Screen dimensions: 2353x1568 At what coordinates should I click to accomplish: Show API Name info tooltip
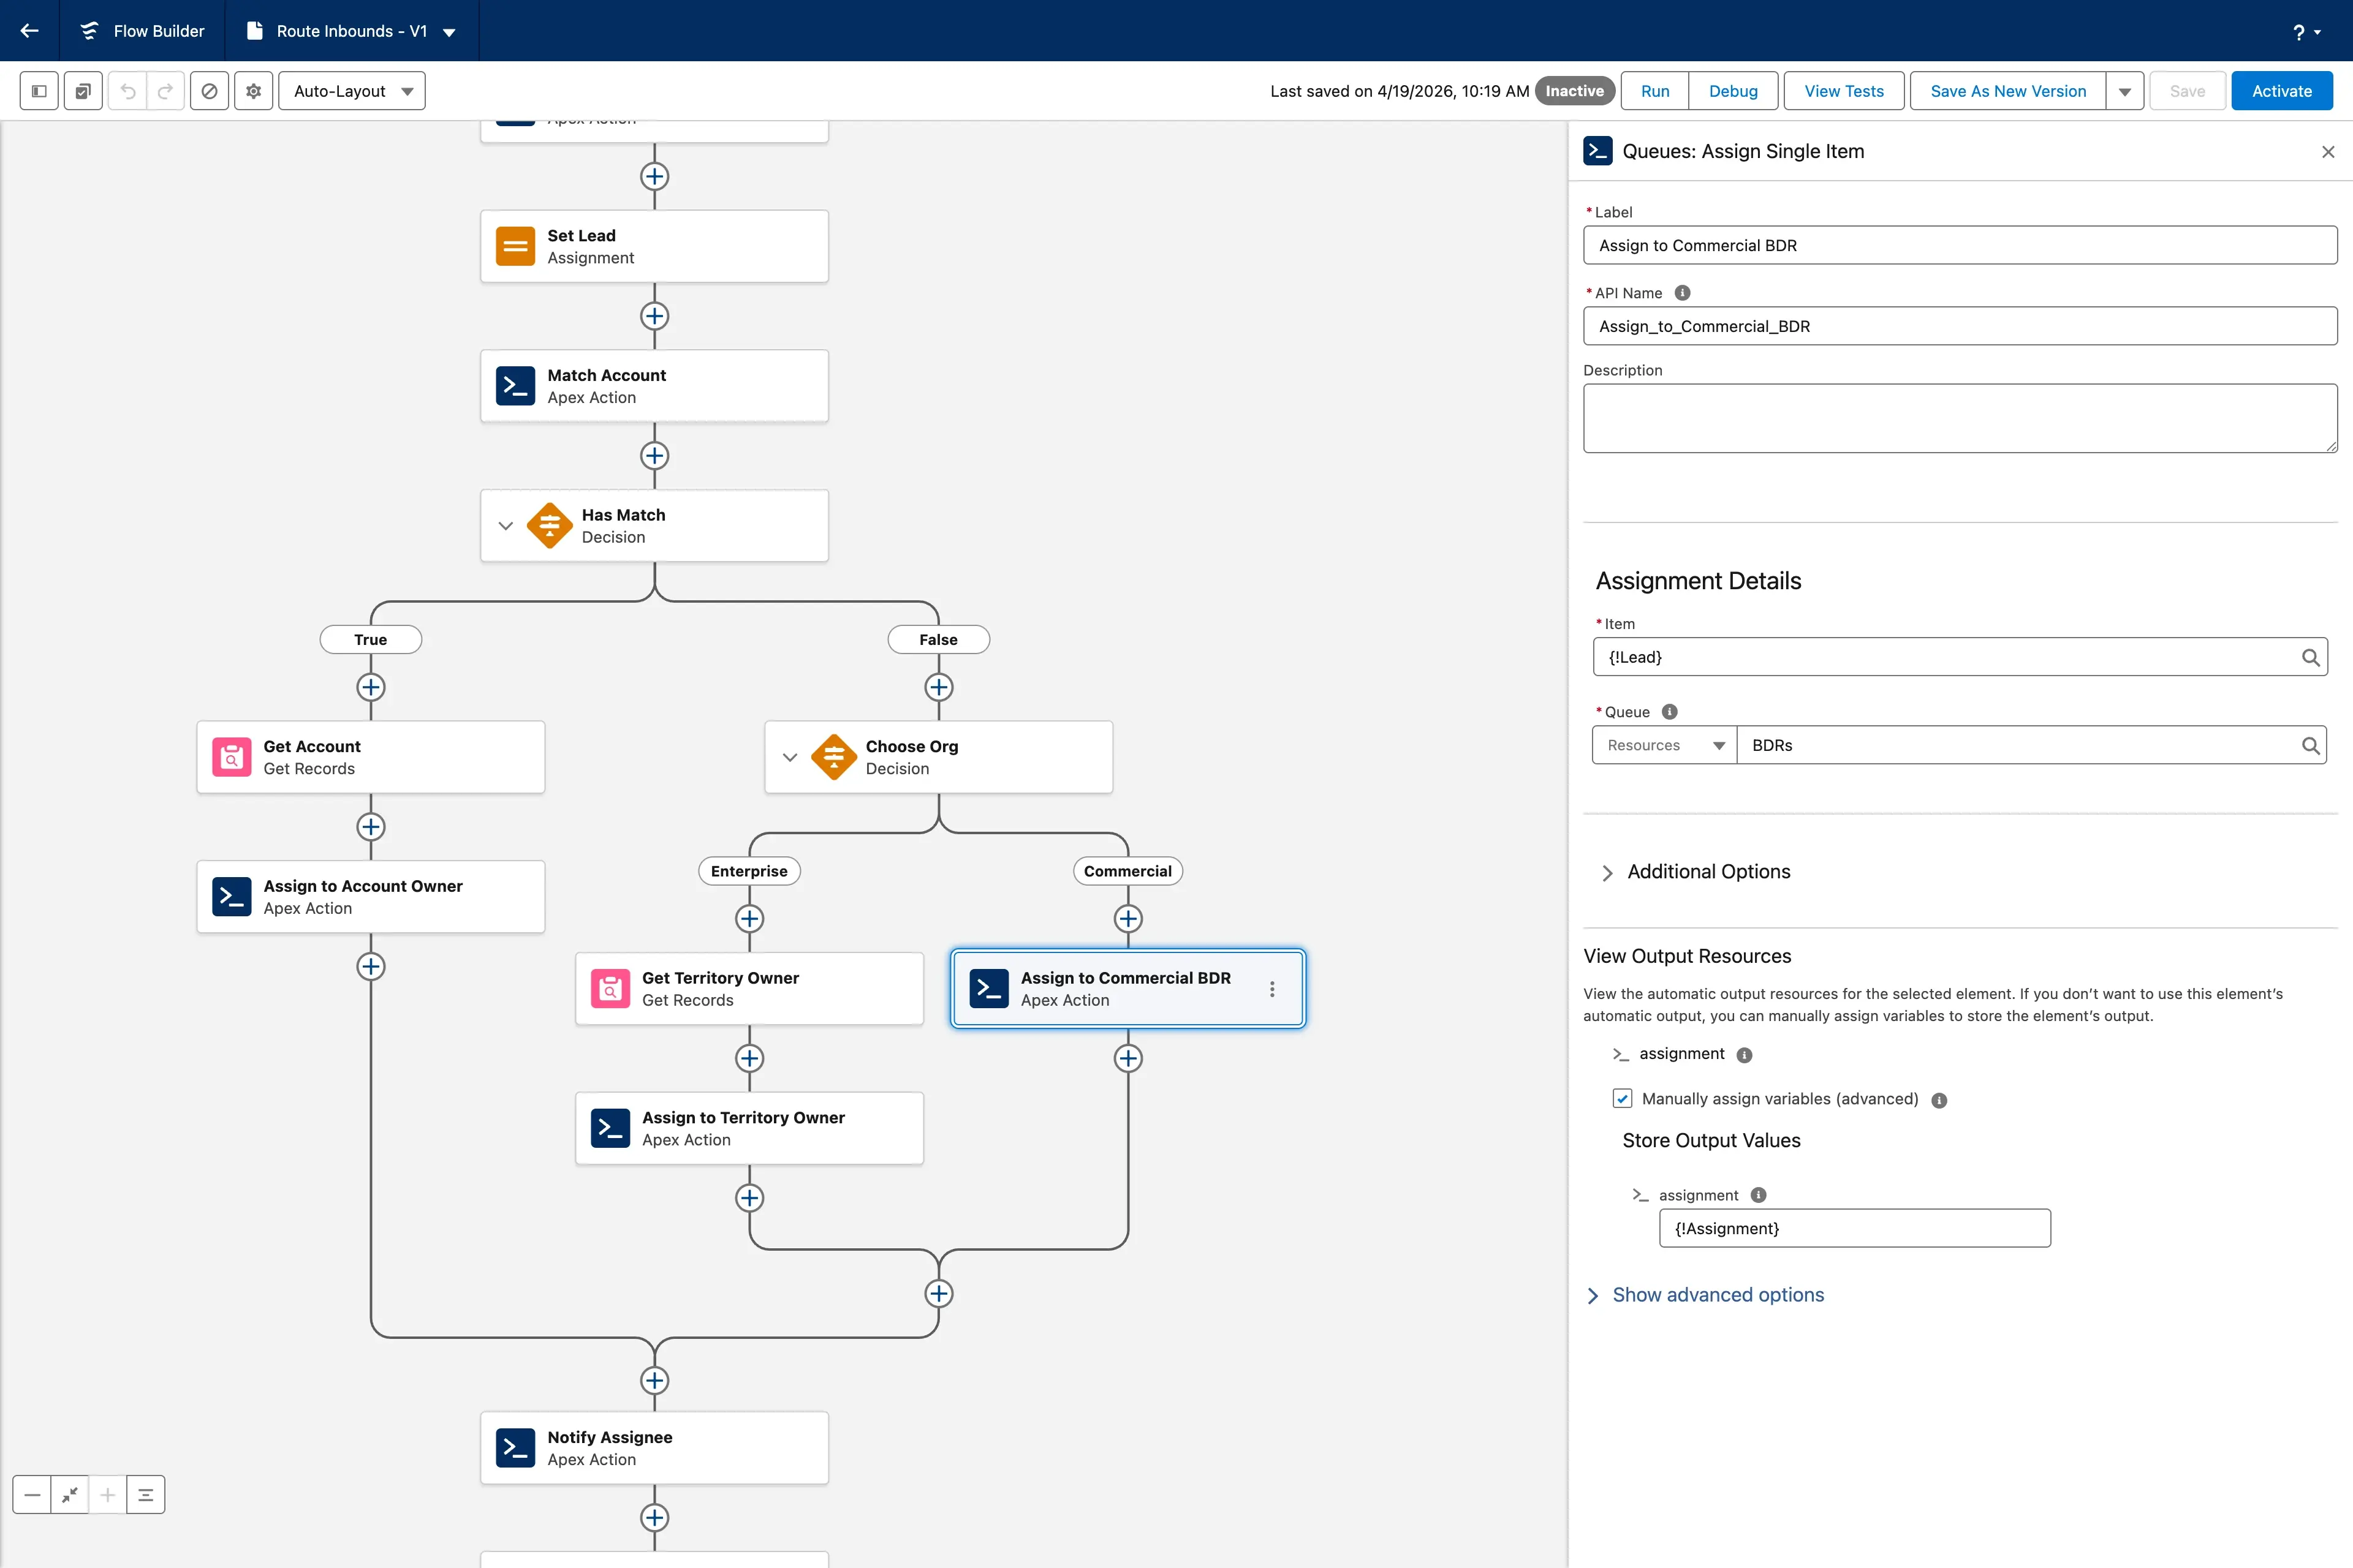pyautogui.click(x=1683, y=293)
